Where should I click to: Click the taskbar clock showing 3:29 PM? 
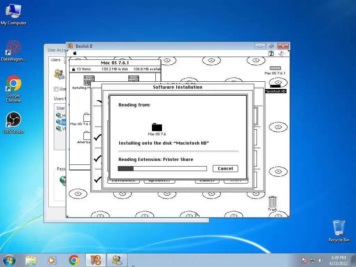coord(338,260)
